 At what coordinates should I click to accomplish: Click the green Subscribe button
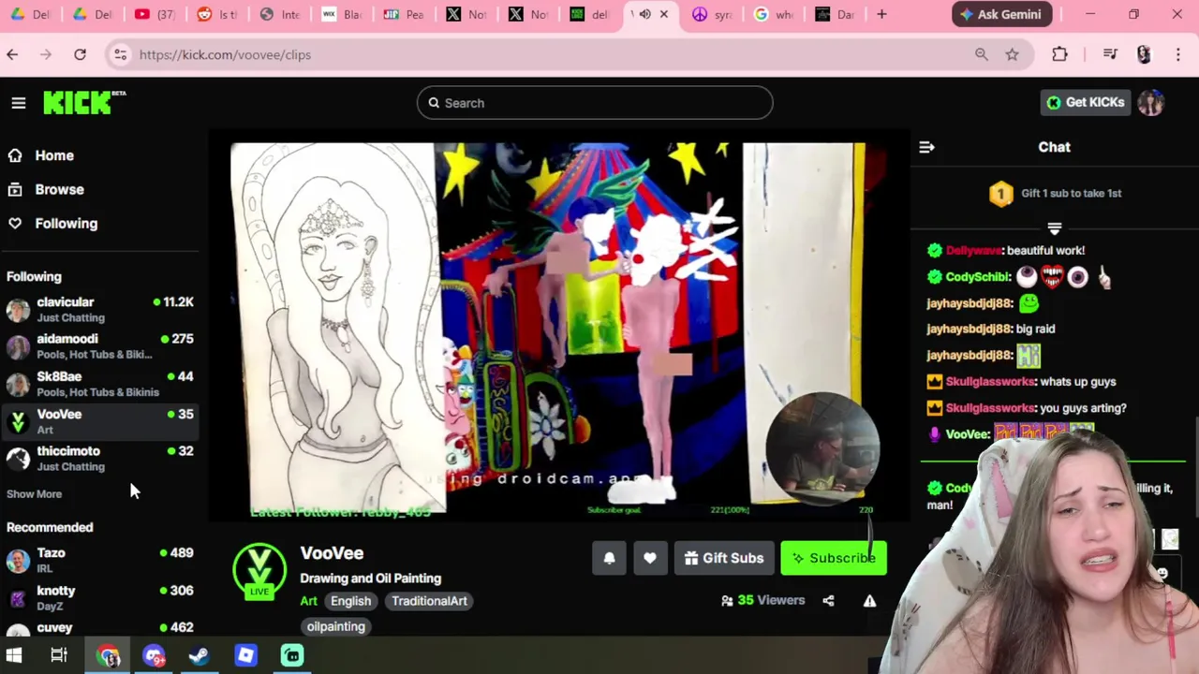pos(834,558)
